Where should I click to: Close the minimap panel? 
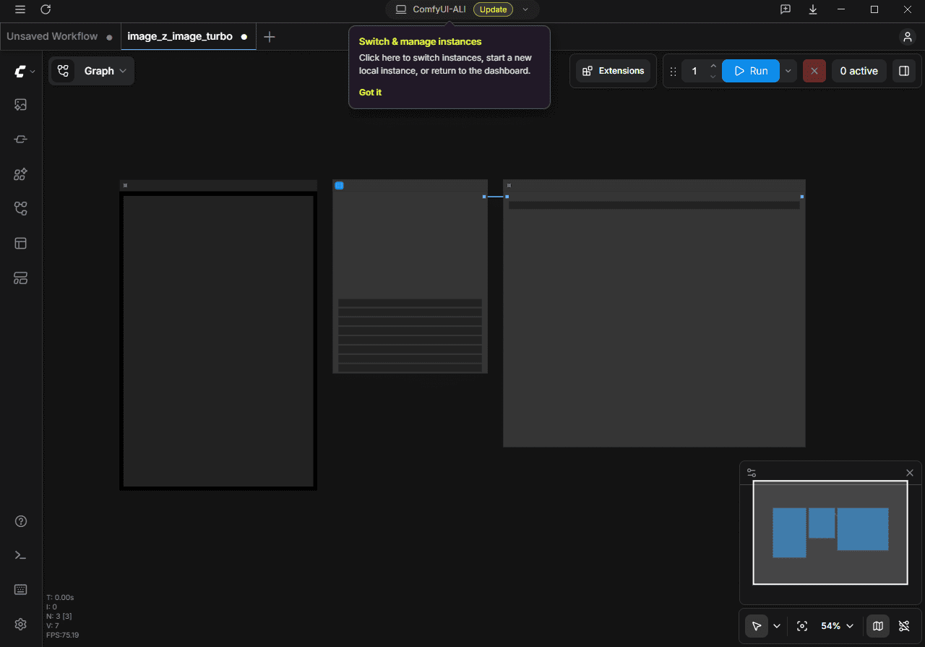tap(910, 473)
